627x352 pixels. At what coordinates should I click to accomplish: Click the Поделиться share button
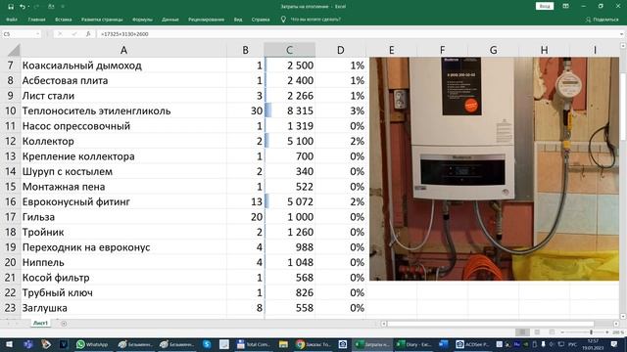(x=602, y=20)
